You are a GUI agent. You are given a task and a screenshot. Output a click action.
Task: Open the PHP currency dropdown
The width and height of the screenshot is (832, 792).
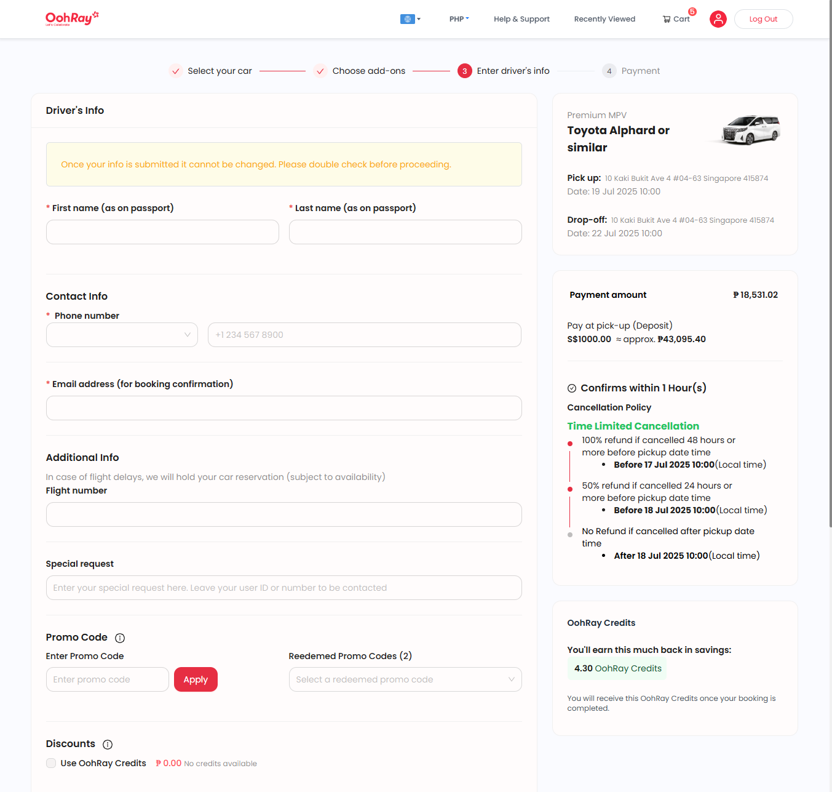(x=459, y=19)
